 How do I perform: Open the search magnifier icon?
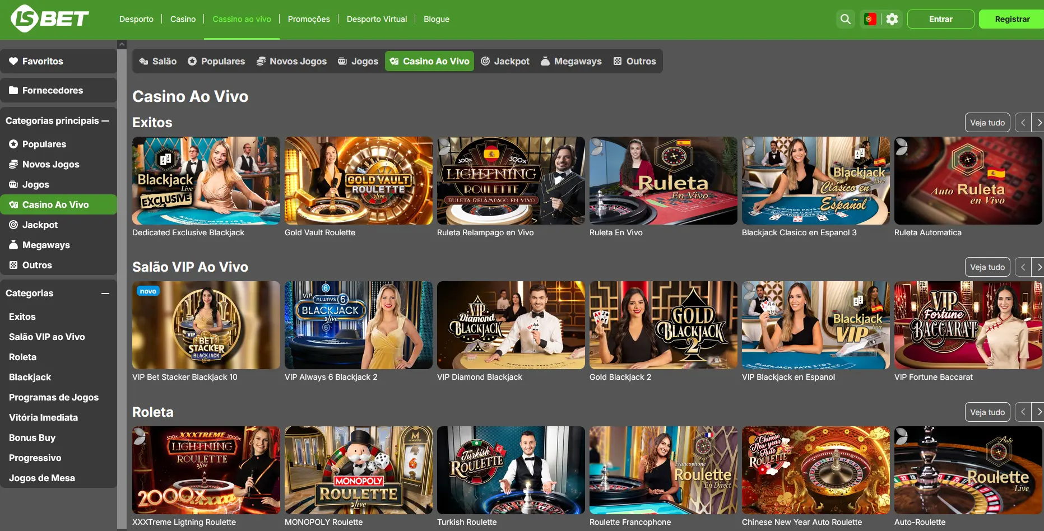pyautogui.click(x=846, y=19)
